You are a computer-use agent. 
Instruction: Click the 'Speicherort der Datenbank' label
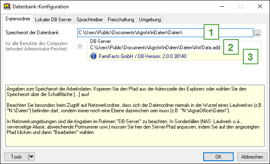(x=32, y=33)
